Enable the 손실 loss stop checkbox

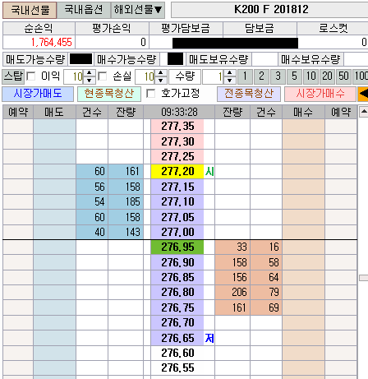coord(103,76)
